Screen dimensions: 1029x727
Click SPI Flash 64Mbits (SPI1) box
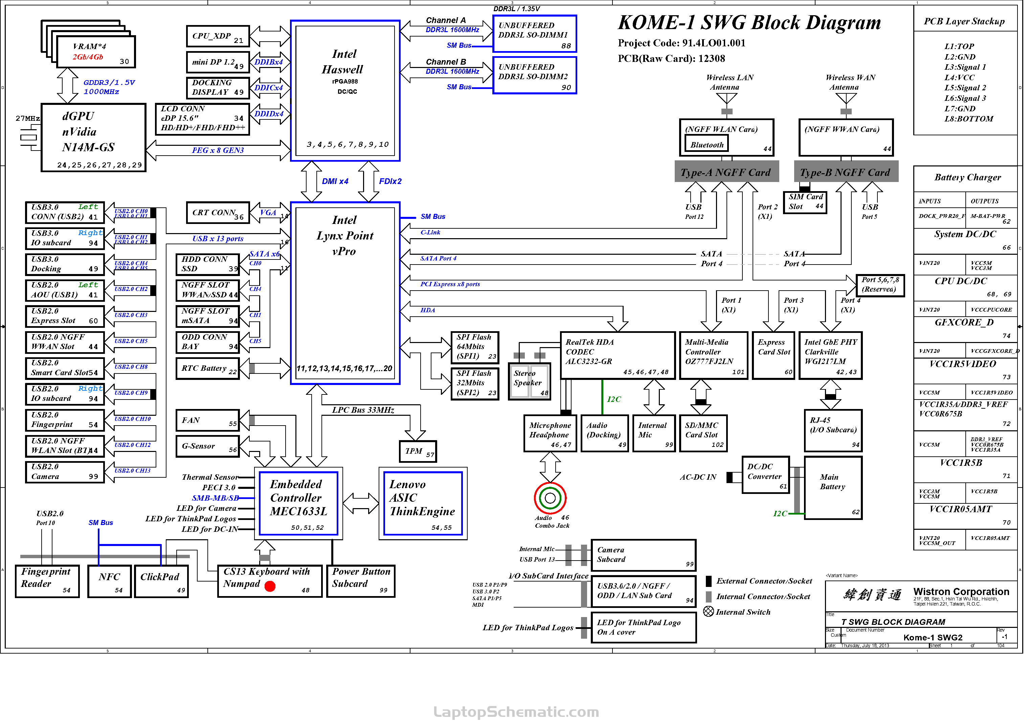tap(475, 347)
